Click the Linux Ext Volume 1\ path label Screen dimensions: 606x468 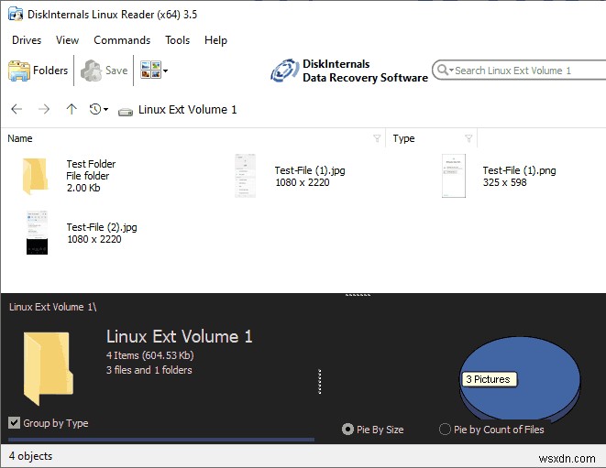pos(52,307)
